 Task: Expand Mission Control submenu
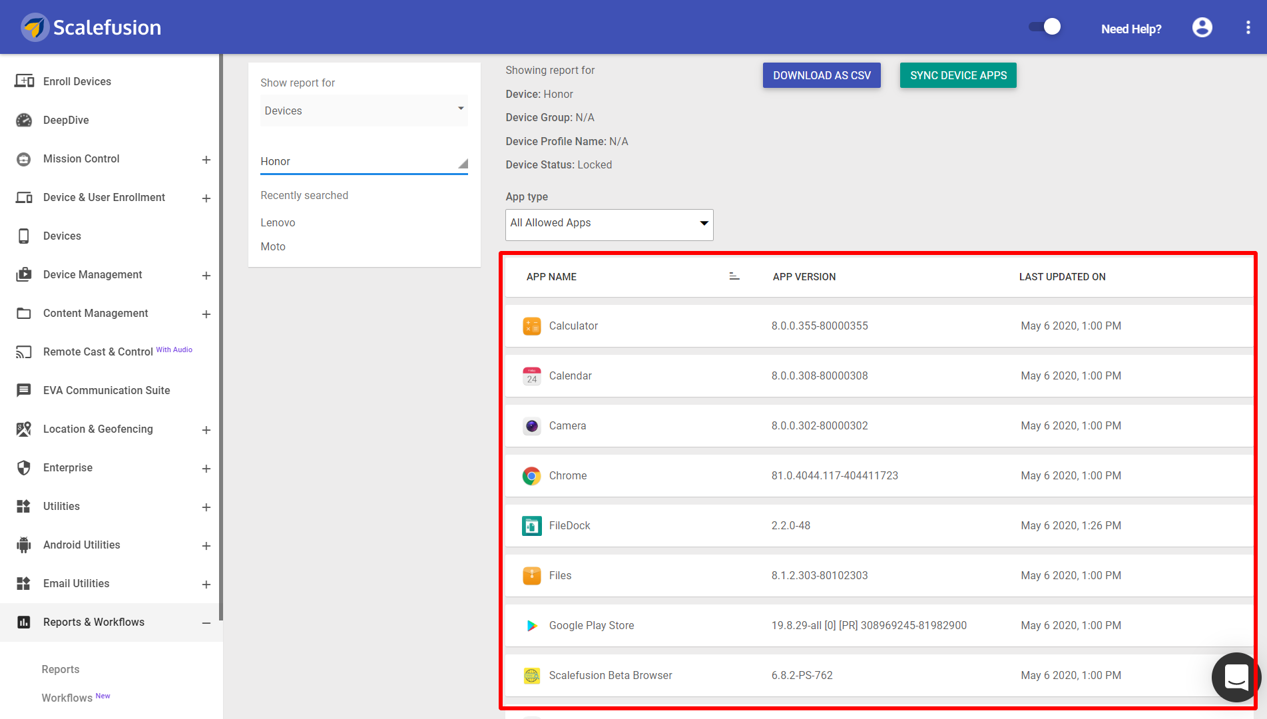point(206,160)
